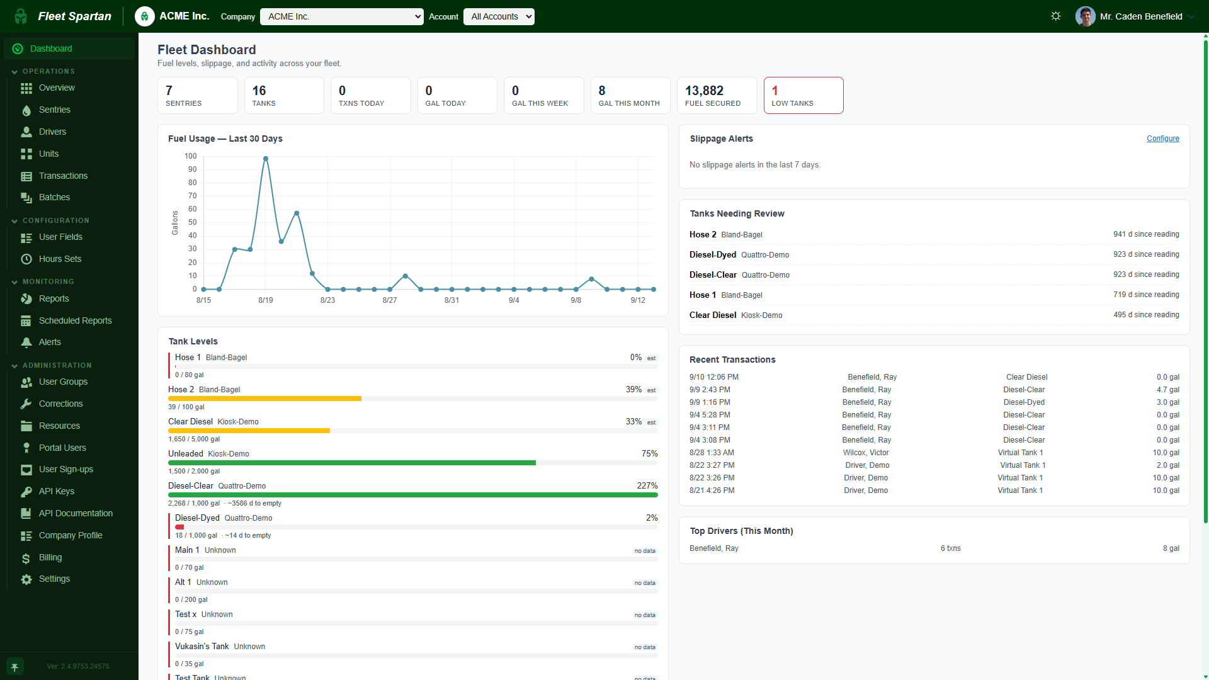The height and width of the screenshot is (680, 1209).
Task: Click the Fleet Spartan logo icon
Action: pos(21,16)
